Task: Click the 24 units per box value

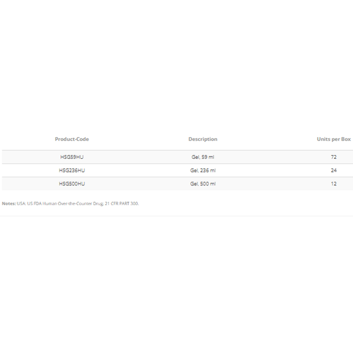Action: (334, 171)
